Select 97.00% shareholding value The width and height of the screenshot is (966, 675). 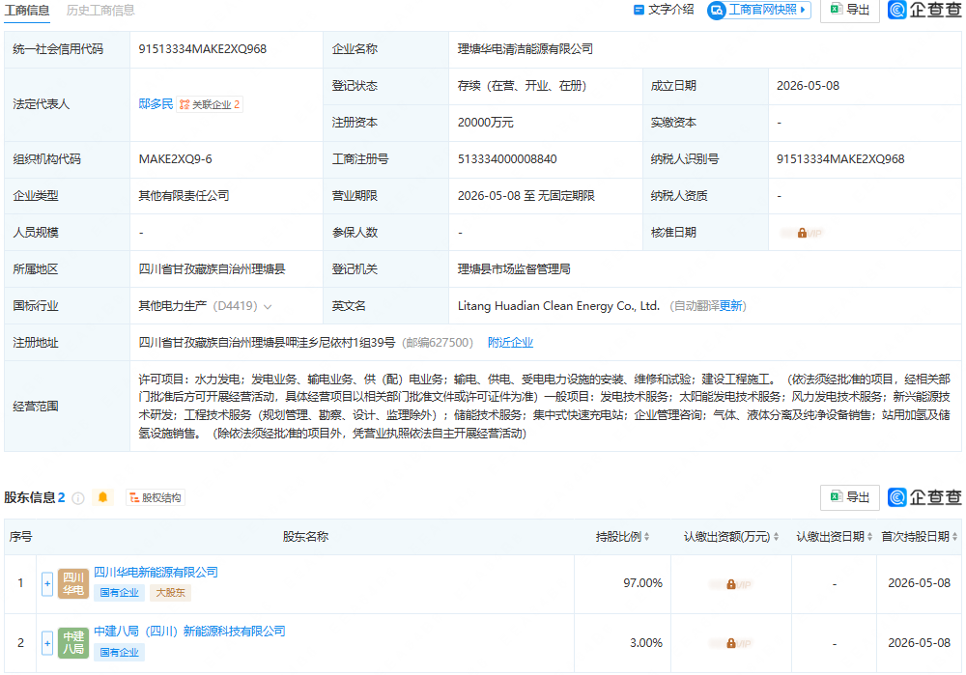tap(642, 583)
